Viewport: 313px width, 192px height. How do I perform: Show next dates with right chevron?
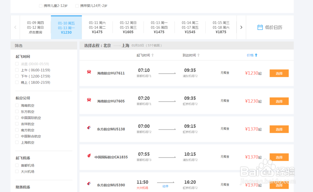241,27
